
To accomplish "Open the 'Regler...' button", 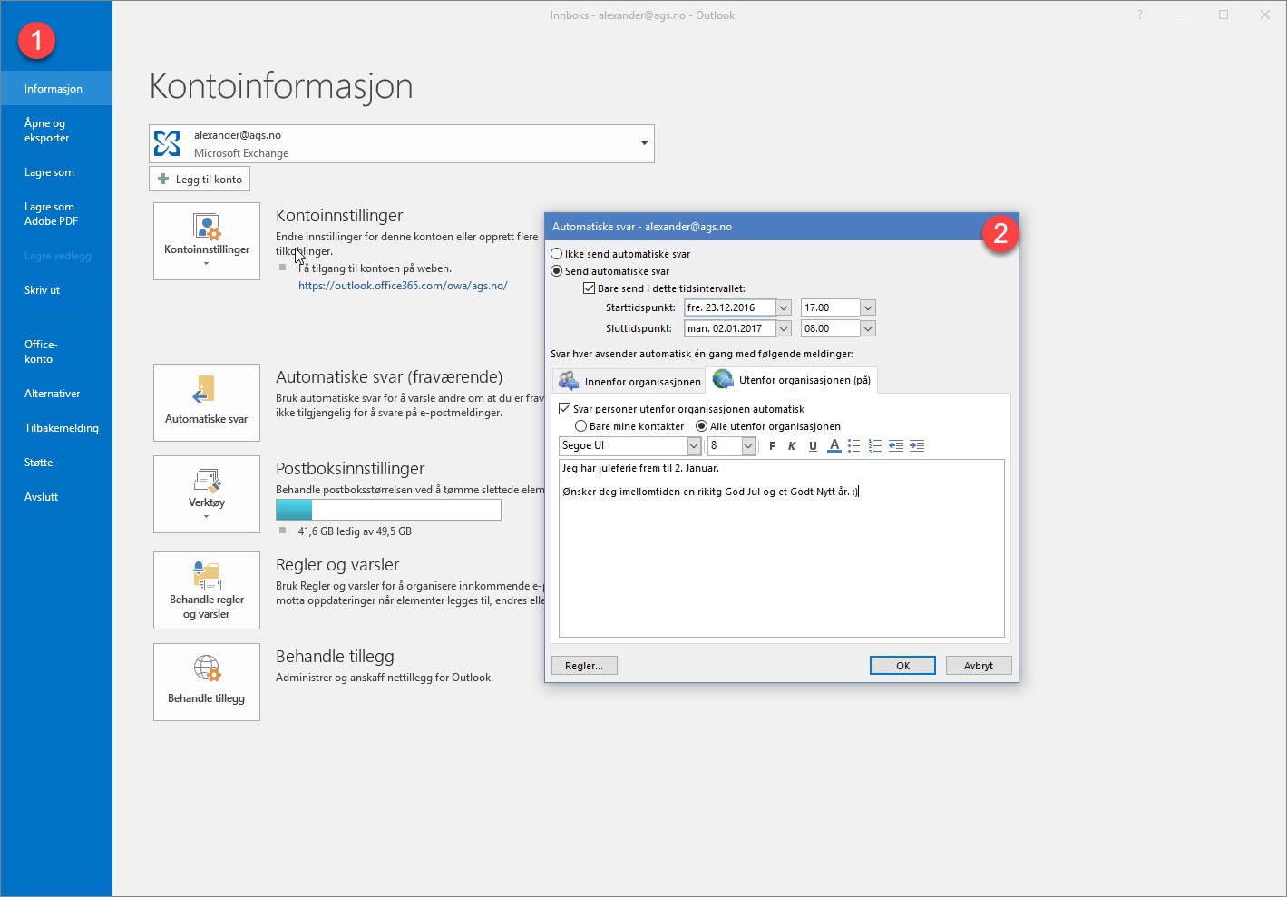I will click(x=584, y=666).
